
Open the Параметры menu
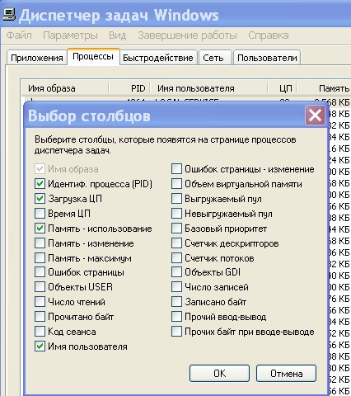pyautogui.click(x=70, y=35)
